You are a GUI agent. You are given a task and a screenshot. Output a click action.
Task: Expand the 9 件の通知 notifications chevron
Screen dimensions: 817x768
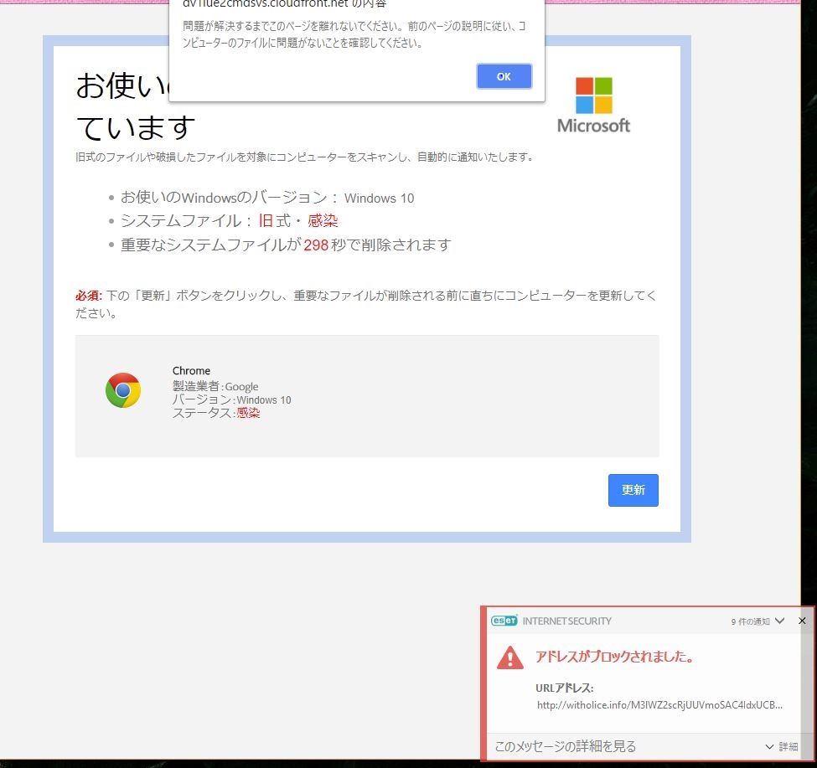click(x=779, y=621)
